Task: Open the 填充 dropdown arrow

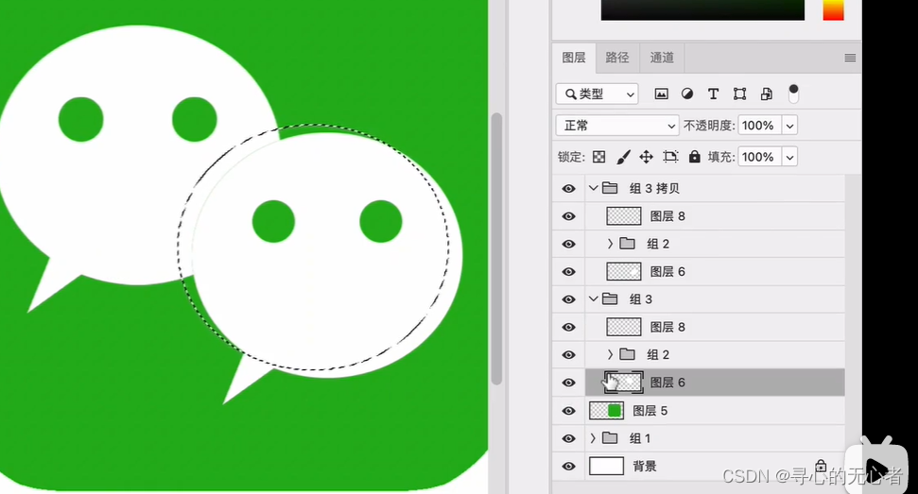Action: coord(789,157)
